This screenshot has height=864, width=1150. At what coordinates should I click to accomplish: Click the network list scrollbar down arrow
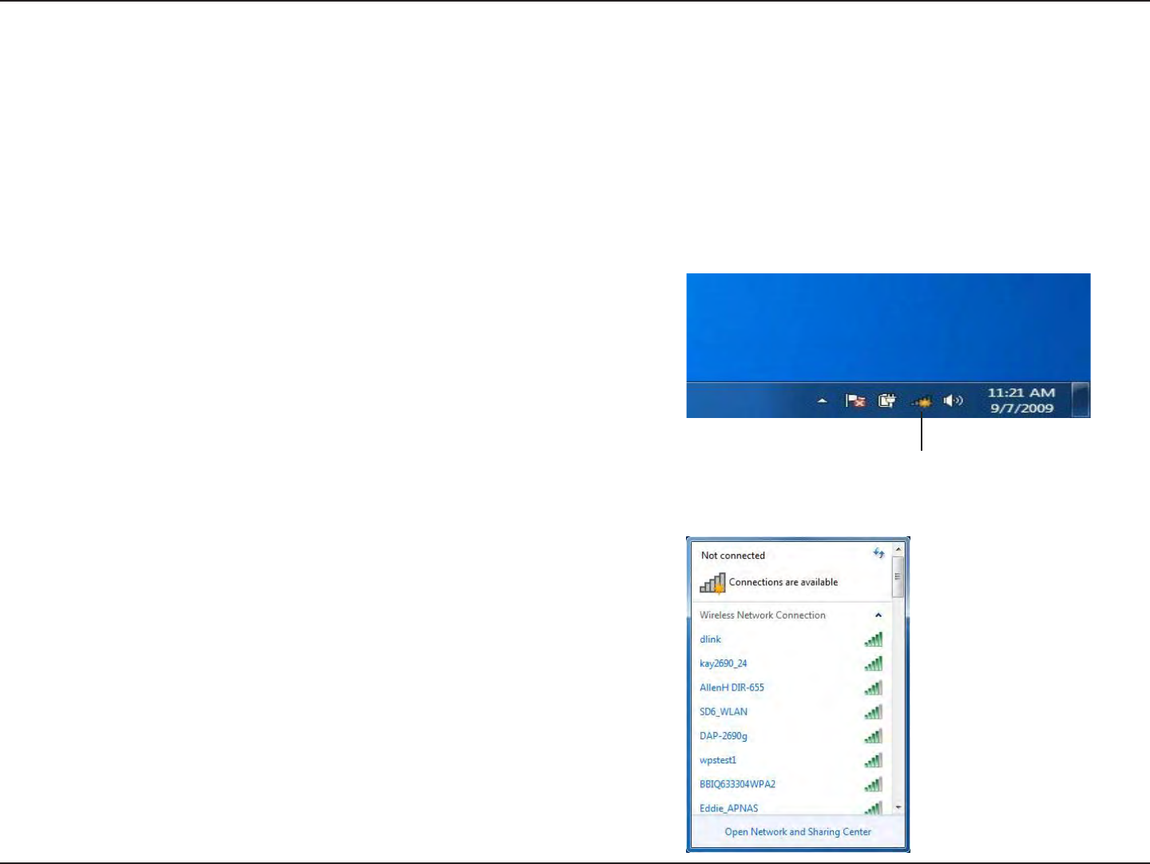point(898,807)
